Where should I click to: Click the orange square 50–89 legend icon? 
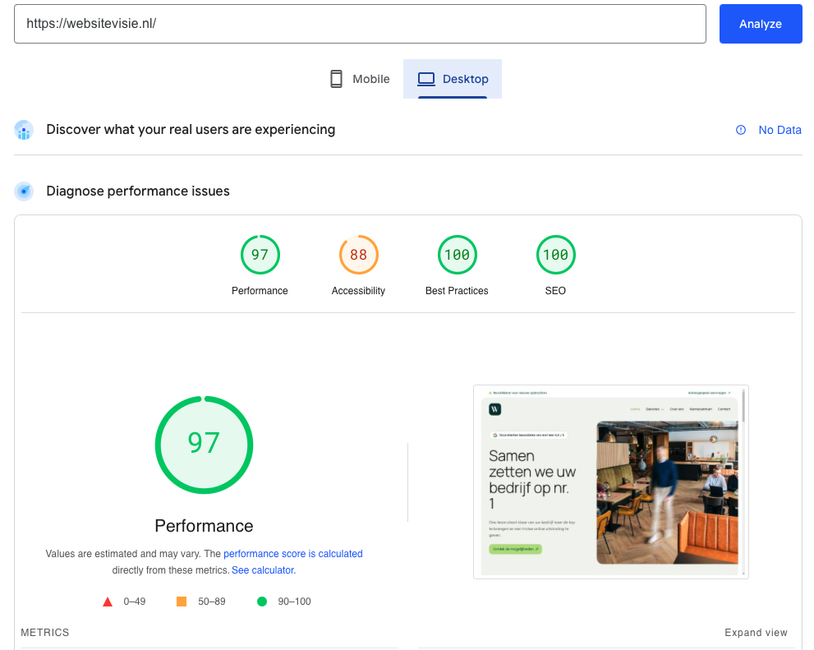[x=182, y=602]
